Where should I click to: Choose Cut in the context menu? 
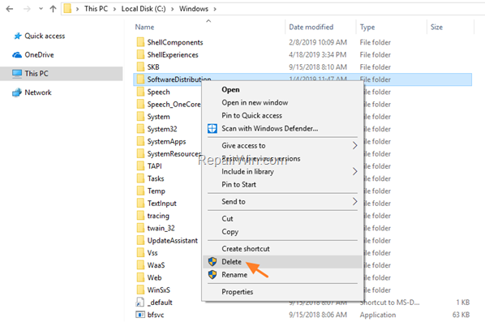pos(282,219)
